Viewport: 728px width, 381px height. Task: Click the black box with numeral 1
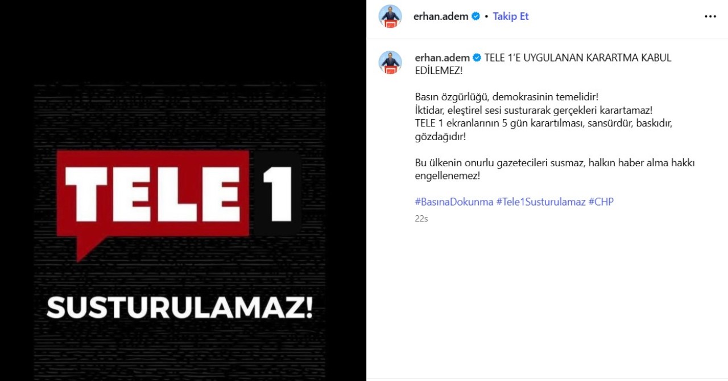tap(276, 194)
